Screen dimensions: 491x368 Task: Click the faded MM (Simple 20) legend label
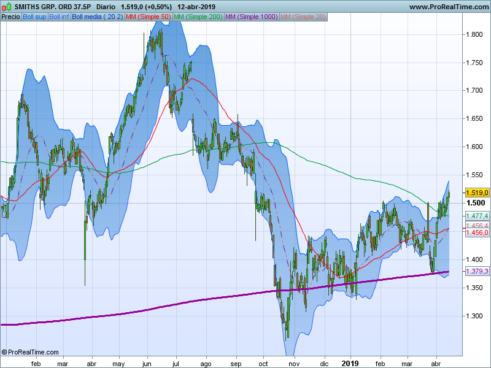pyautogui.click(x=303, y=17)
